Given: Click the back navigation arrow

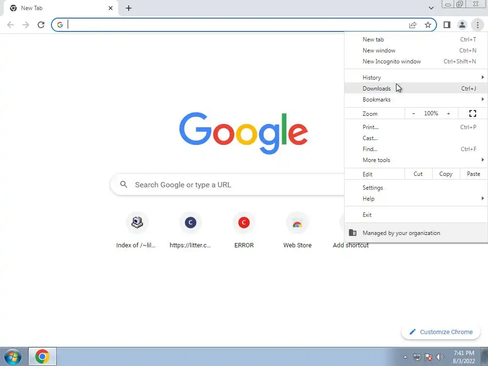Looking at the screenshot, I should [x=10, y=25].
